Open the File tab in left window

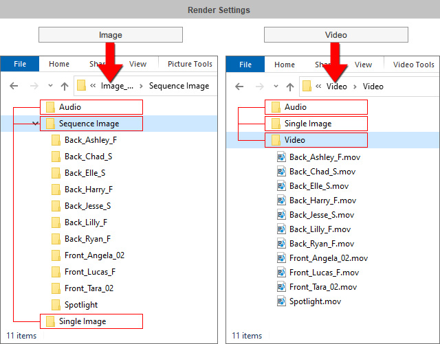click(20, 65)
